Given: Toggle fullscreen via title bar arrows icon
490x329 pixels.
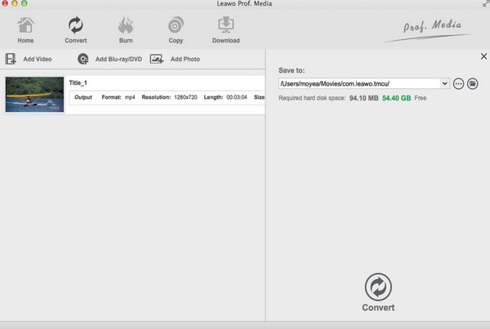Looking at the screenshot, I should pos(486,4).
